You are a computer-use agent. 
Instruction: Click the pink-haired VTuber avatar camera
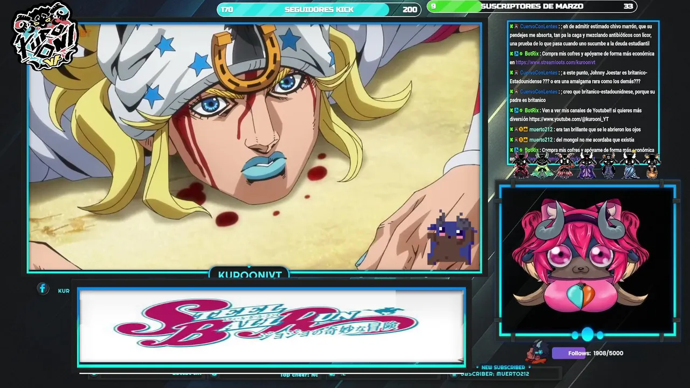(x=587, y=260)
